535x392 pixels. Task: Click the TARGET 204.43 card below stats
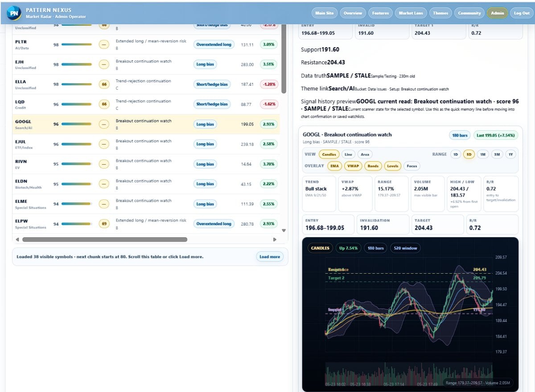(438, 224)
